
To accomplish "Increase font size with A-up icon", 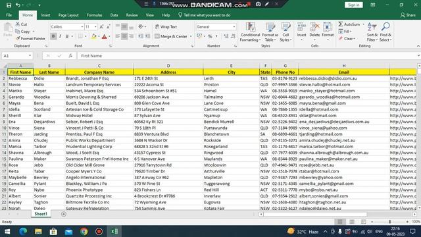I will pyautogui.click(x=101, y=27).
